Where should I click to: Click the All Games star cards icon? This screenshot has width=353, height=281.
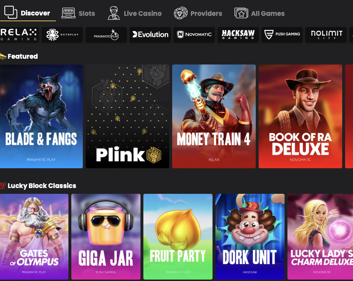(x=241, y=13)
